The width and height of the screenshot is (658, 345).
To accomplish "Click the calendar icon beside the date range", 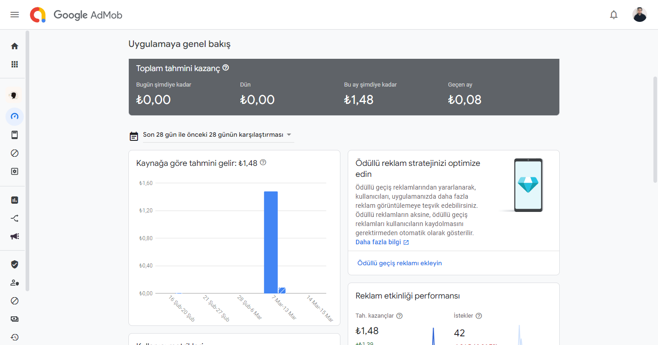I will (x=134, y=135).
